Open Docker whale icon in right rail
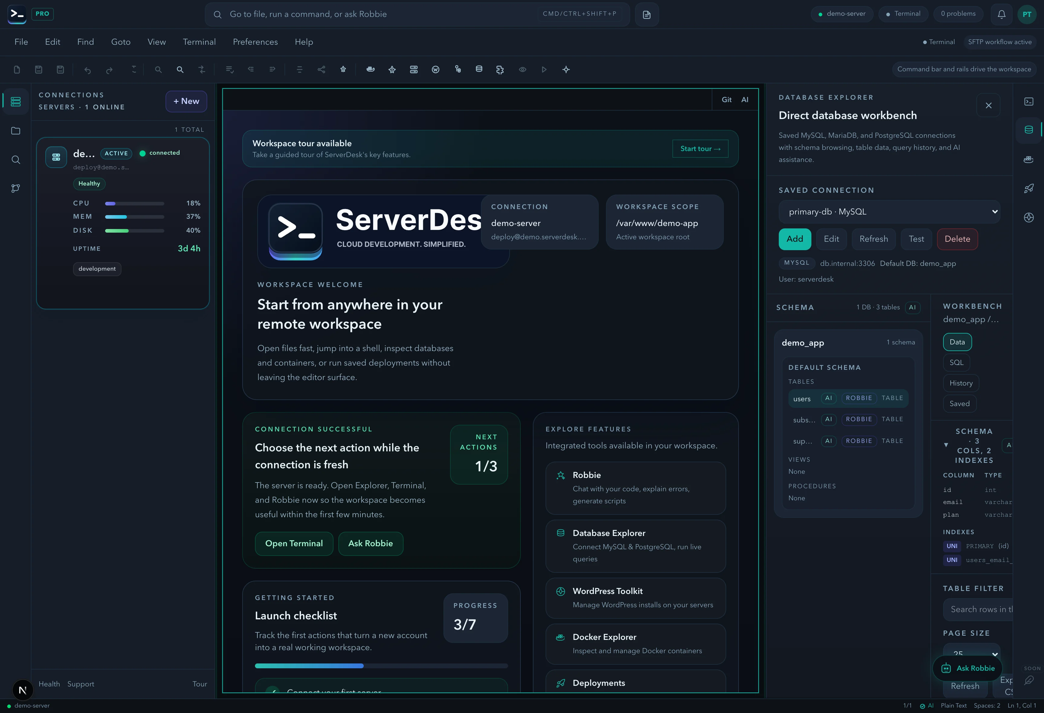 1029,159
